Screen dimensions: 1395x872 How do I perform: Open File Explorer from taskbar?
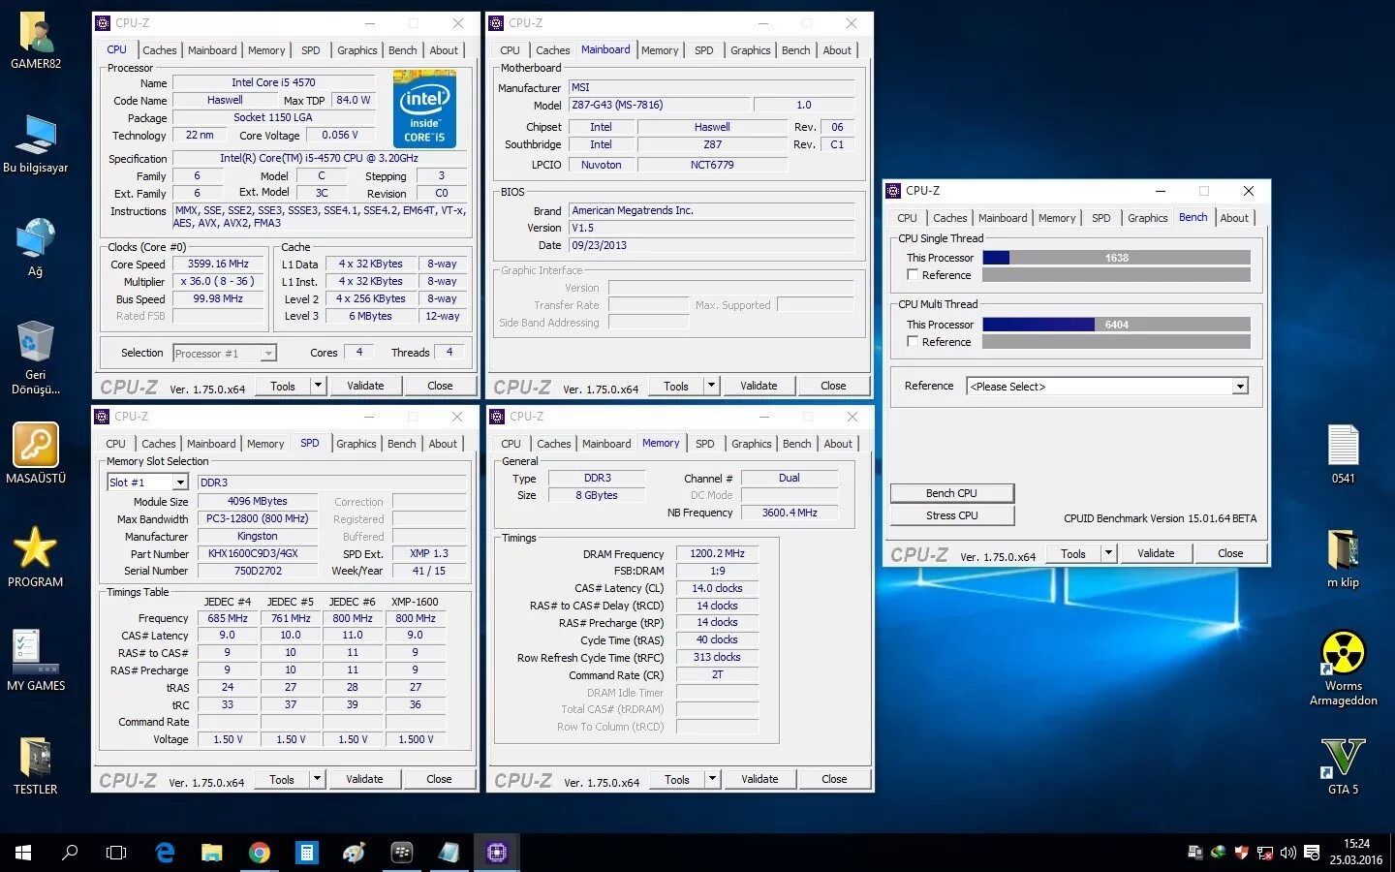pos(211,853)
